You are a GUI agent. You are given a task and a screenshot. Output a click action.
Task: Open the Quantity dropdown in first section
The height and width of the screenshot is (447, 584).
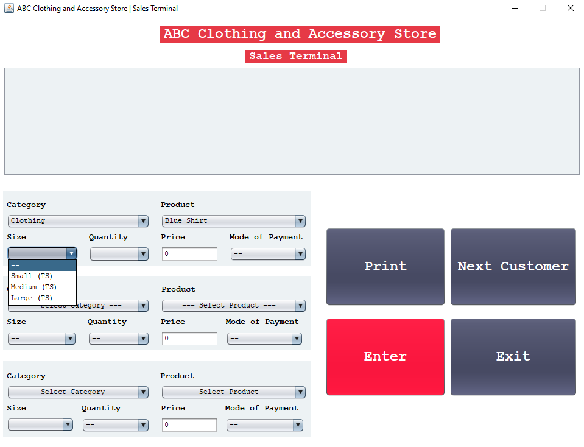[x=119, y=254]
